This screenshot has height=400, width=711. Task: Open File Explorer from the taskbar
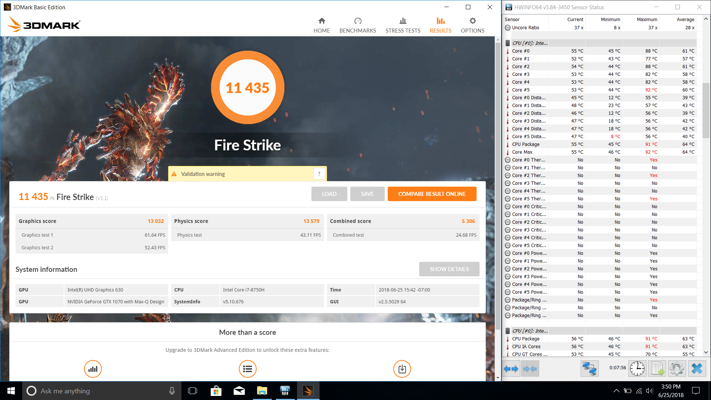point(262,391)
